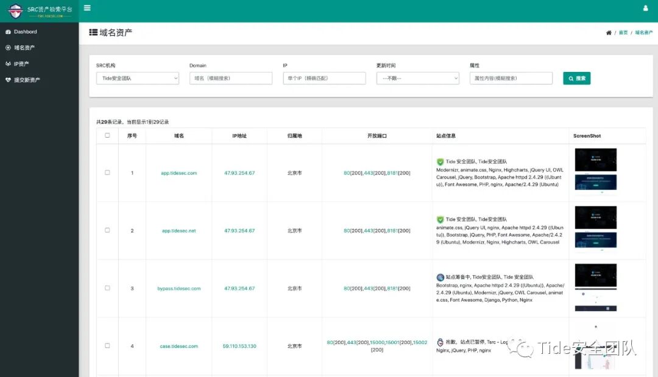
Task: Click the ScreenShot column header
Action: click(587, 136)
